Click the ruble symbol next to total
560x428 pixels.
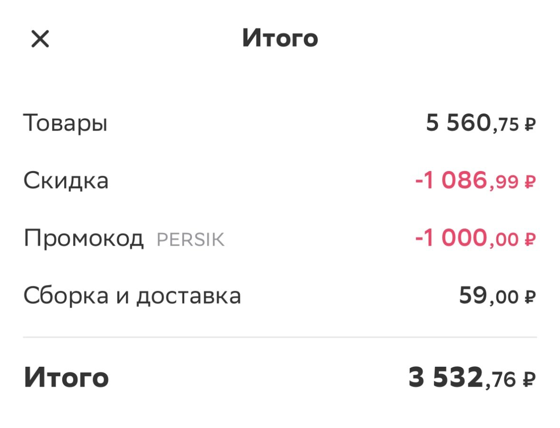530,378
